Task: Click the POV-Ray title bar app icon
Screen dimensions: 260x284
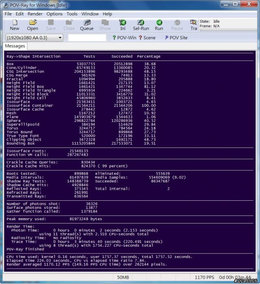Action: coord(6,5)
